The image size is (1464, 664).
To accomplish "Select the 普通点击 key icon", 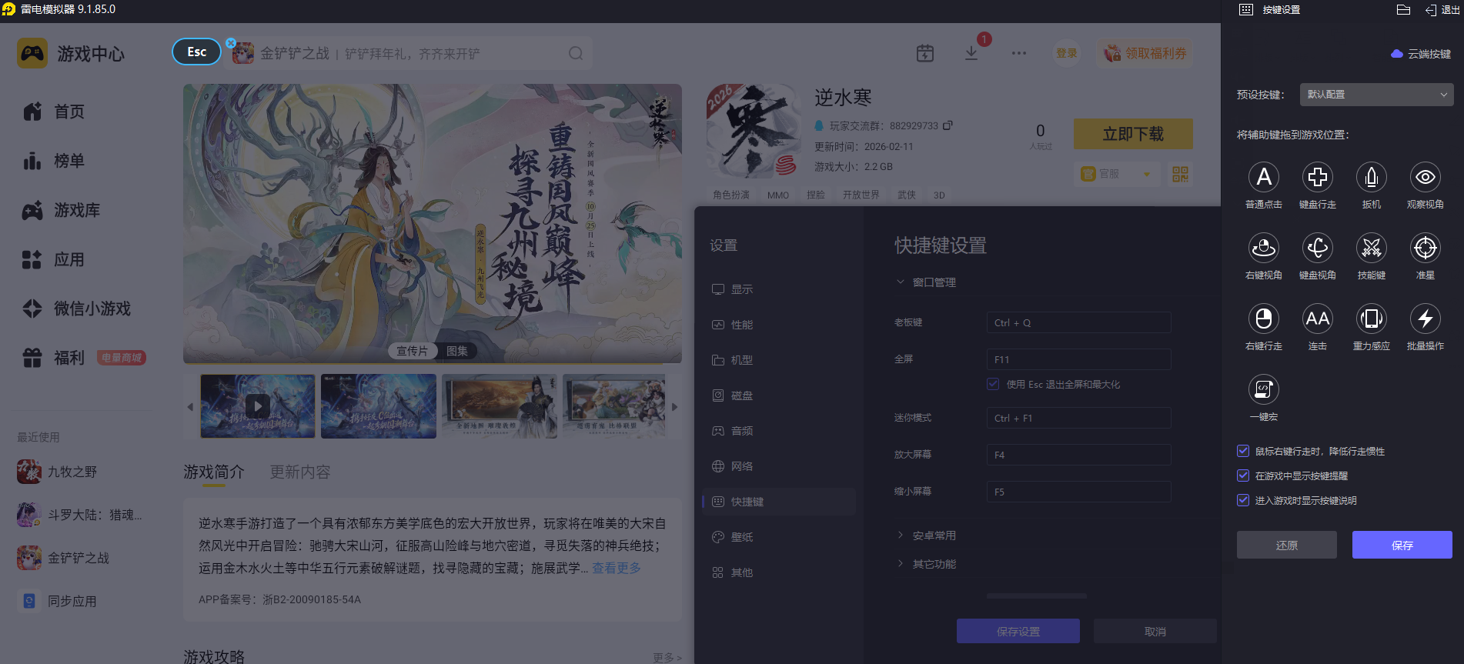I will point(1263,178).
